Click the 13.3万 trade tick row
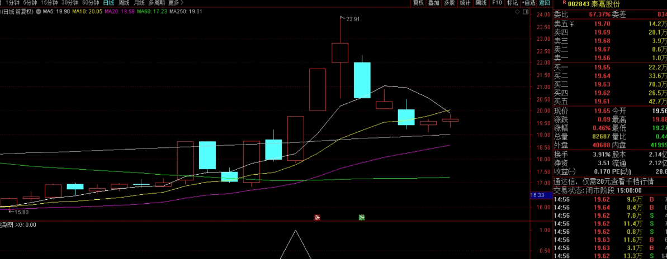Viewport: 667px width, 259px height. 609,256
